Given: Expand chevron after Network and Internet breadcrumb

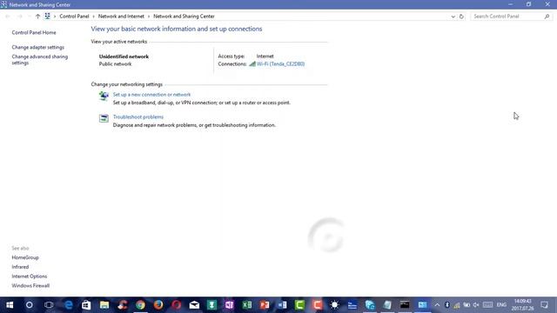Looking at the screenshot, I should (149, 17).
